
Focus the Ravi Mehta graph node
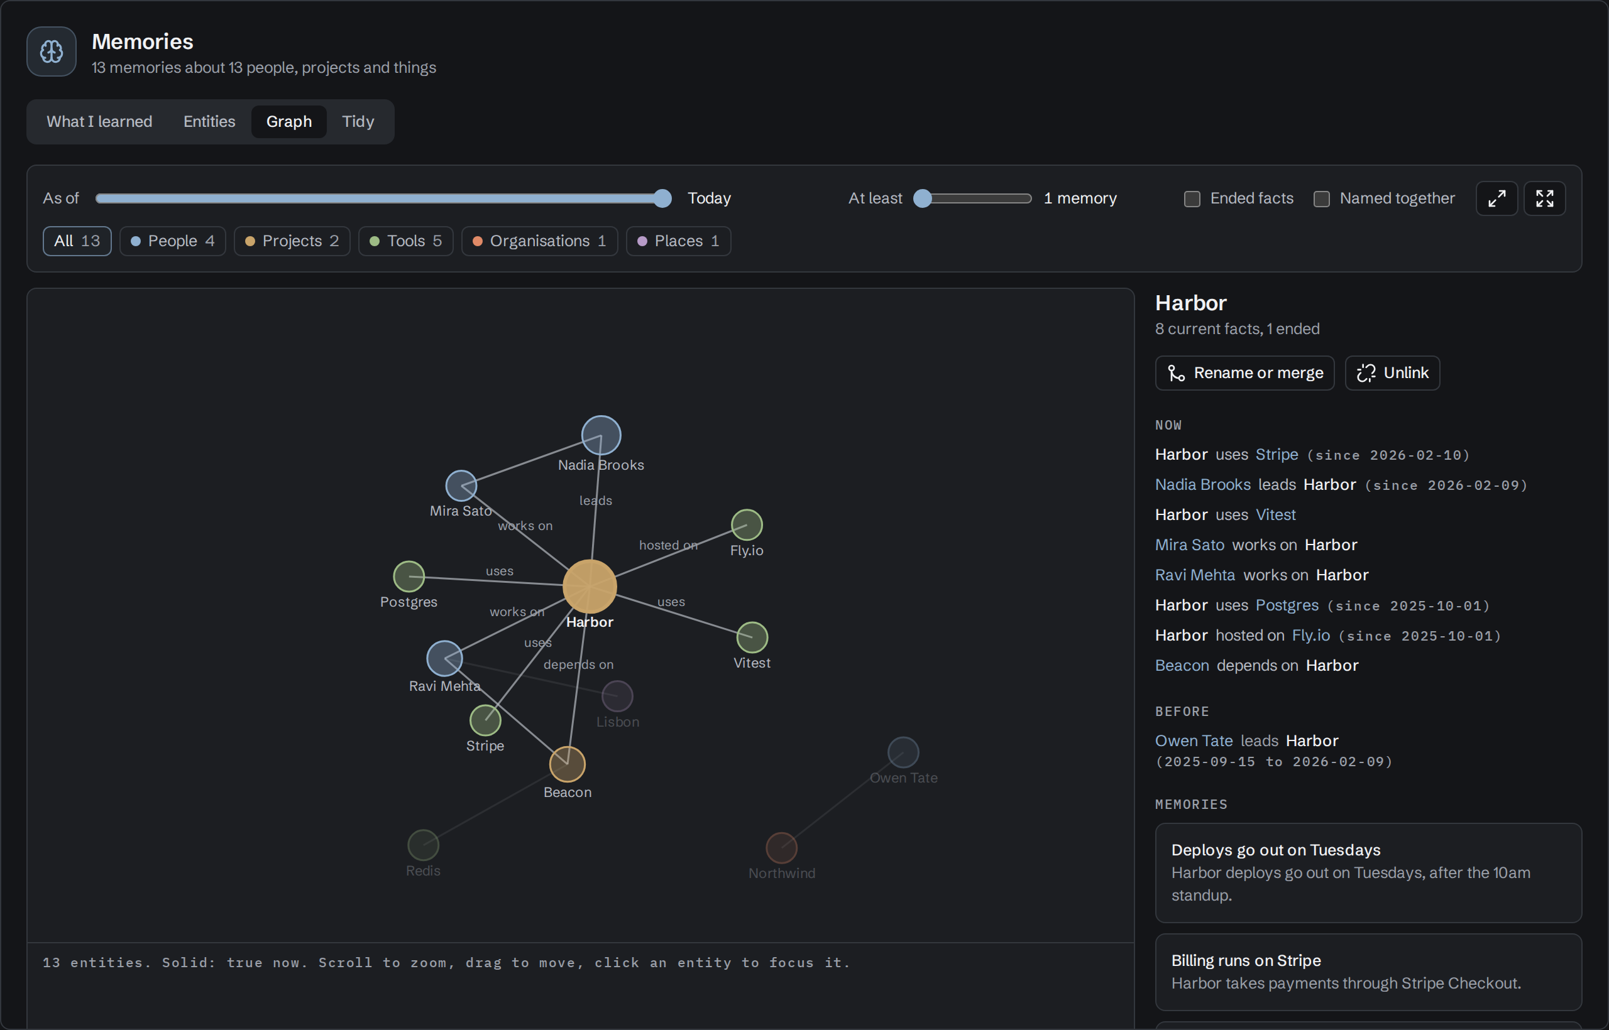pos(444,658)
